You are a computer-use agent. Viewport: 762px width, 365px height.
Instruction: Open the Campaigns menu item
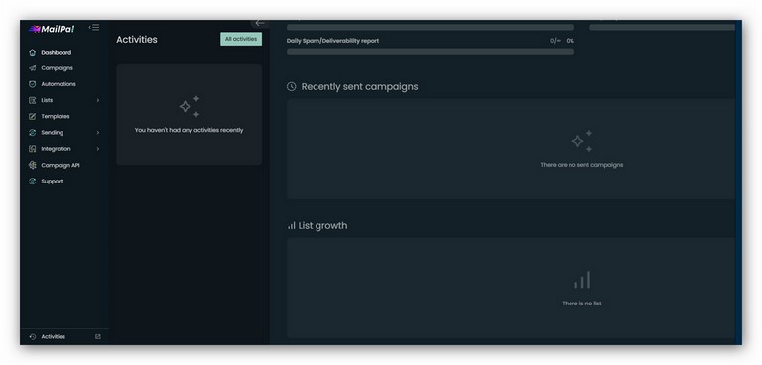tap(57, 68)
